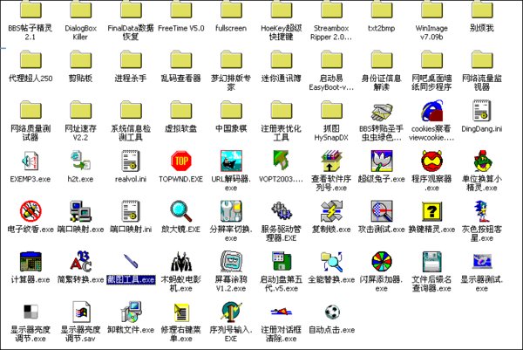Screen dimensions: 523x350
Task: Select 闪屏添加器.exe color wheel icon
Action: [x=382, y=262]
